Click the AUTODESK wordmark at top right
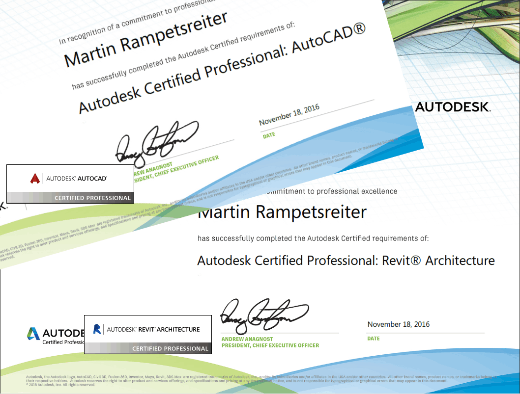The image size is (520, 394). (453, 107)
